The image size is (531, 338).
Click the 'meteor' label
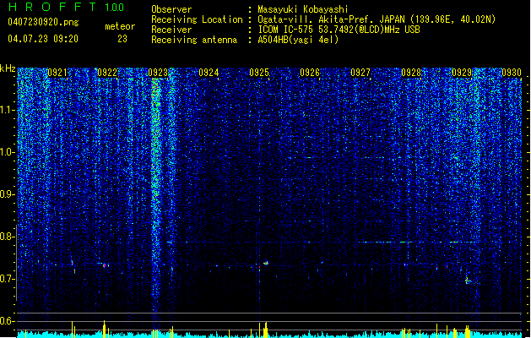(x=120, y=26)
